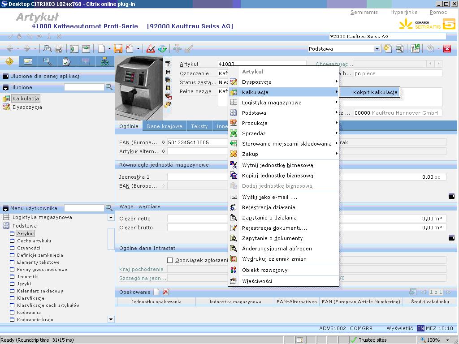Open the Podstawa view dropdown

(377, 49)
